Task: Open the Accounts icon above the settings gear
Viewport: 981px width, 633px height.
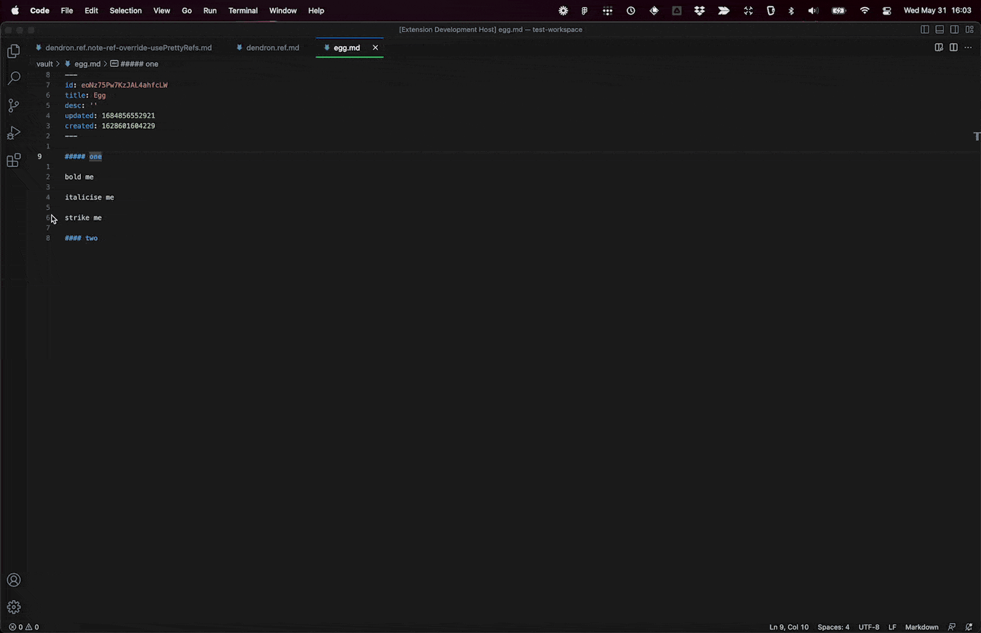Action: coord(13,580)
